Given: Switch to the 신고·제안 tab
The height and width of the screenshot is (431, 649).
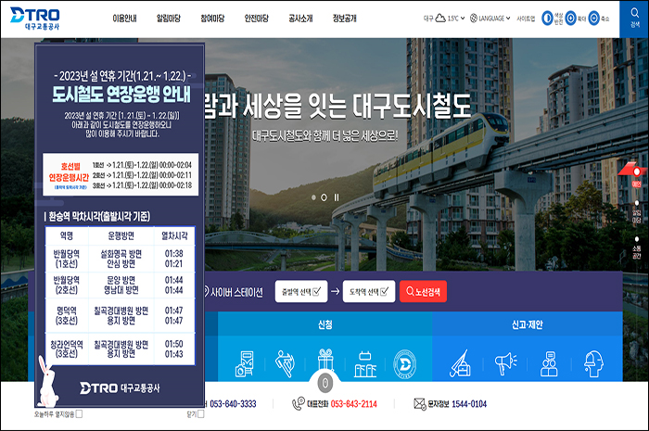Looking at the screenshot, I should [x=528, y=324].
